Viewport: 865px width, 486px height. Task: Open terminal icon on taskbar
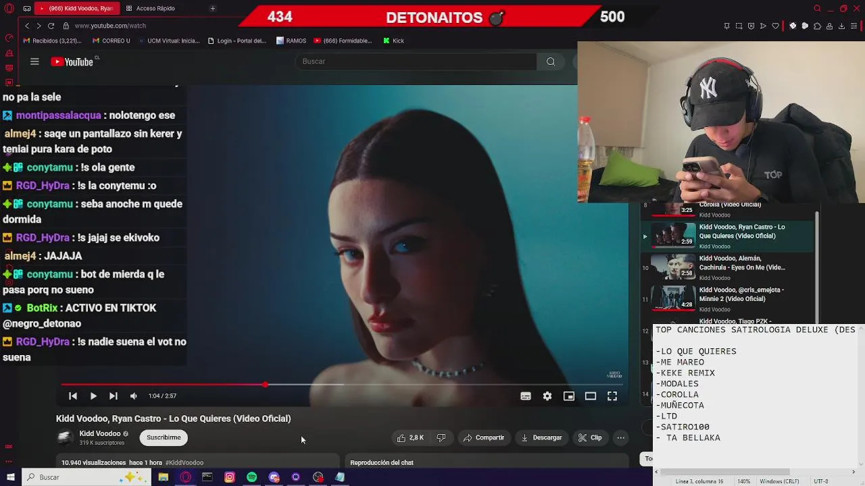pos(207,477)
